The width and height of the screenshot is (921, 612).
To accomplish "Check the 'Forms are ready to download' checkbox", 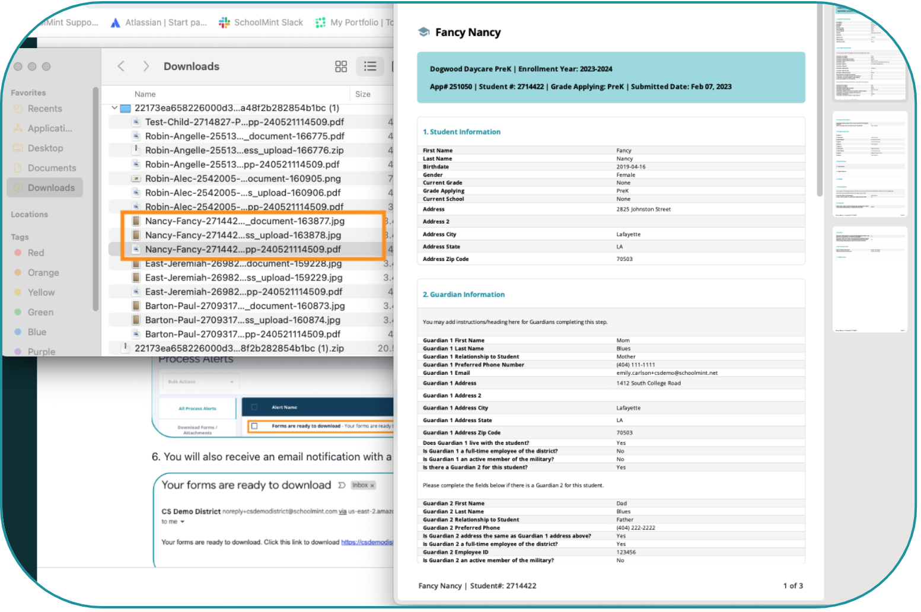I will [x=254, y=426].
